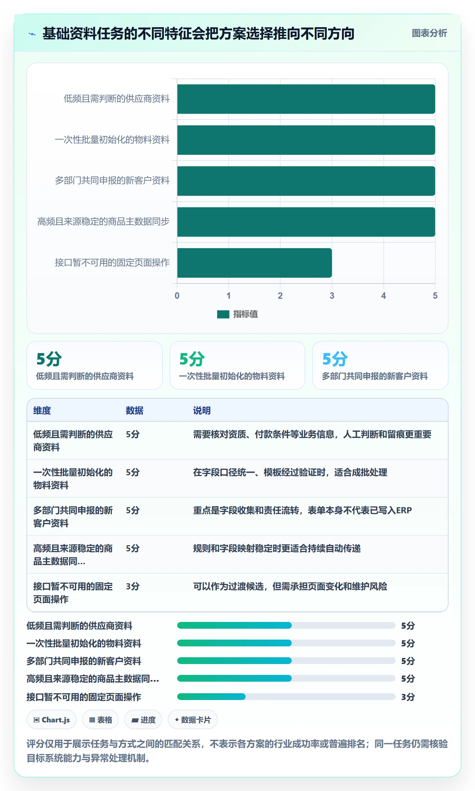Screen dimensions: 475x791
Task: Click description 规则和字段映射稳定时更适合持续自动传递
Action: 277,548
